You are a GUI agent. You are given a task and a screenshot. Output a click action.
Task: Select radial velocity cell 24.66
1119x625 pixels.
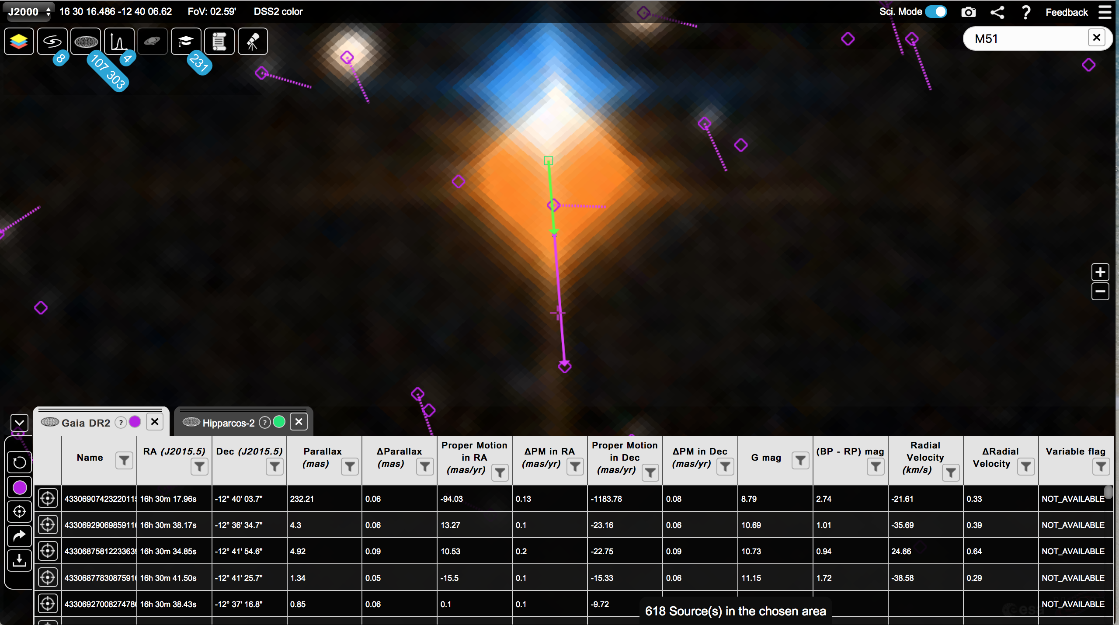(x=926, y=551)
